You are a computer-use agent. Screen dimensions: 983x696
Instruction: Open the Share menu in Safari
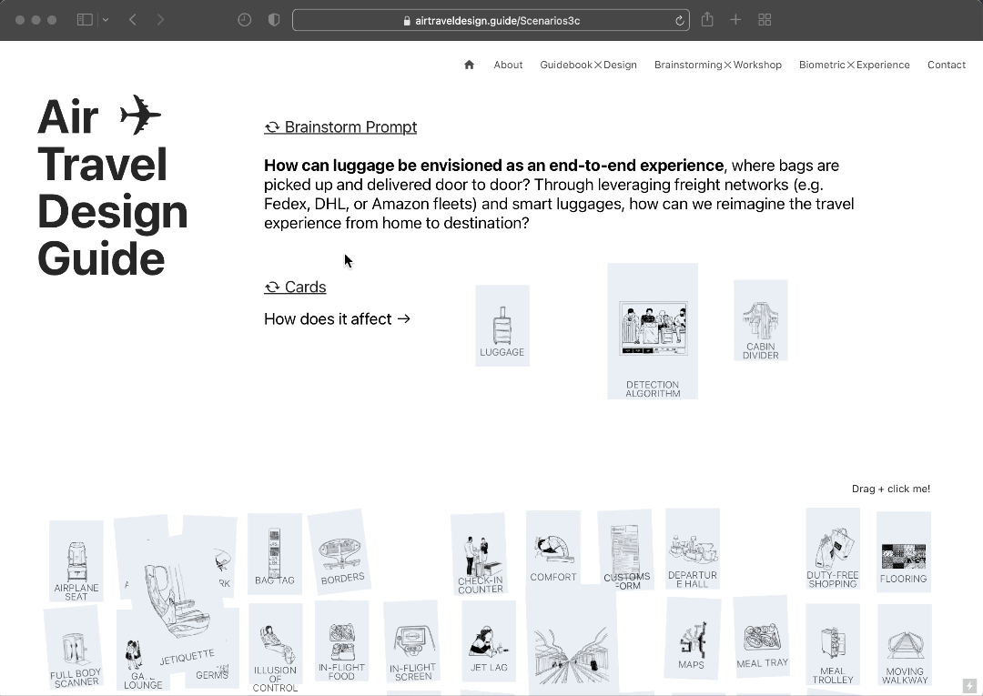(707, 19)
